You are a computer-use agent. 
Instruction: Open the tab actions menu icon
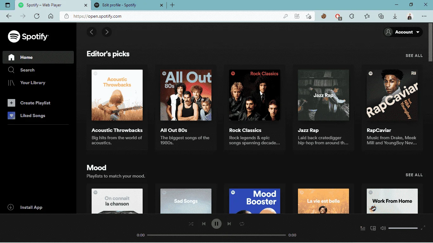coord(8,5)
